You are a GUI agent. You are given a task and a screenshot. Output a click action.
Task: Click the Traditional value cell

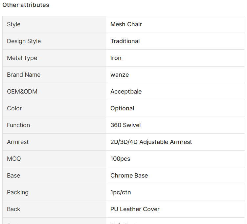(x=175, y=41)
